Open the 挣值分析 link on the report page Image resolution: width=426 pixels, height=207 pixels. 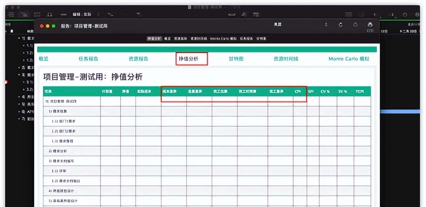[189, 58]
